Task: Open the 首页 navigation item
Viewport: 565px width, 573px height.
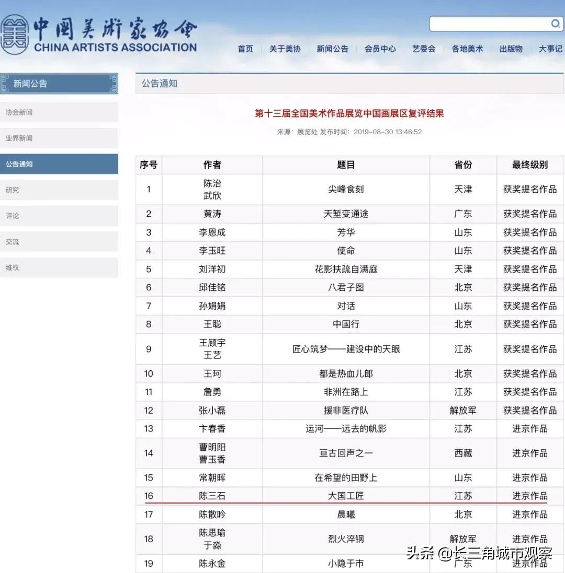Action: coord(244,49)
